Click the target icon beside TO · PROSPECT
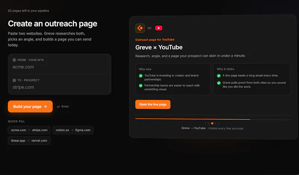This screenshot has width=299, height=175. pos(14,80)
